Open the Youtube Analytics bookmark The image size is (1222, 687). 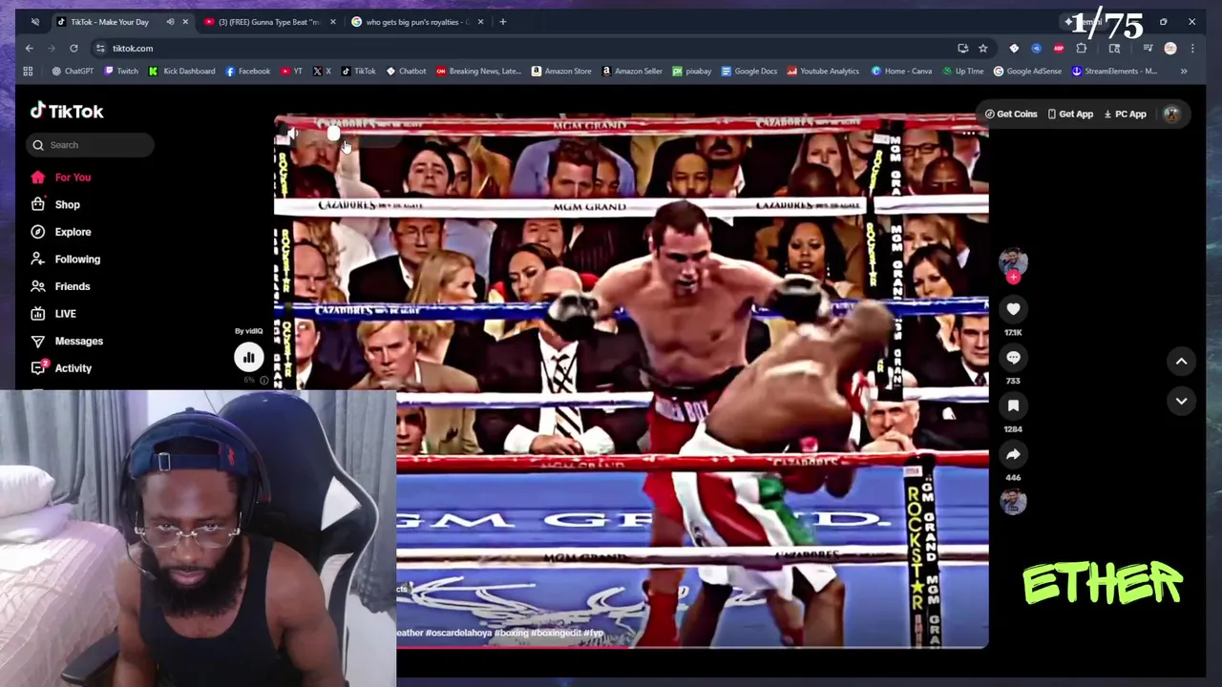(x=823, y=71)
